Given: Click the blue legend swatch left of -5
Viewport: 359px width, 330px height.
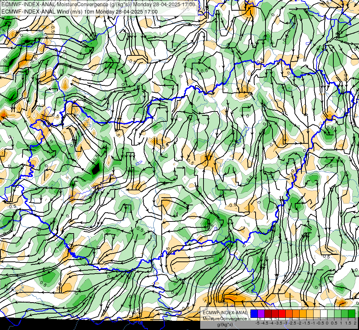Looking at the screenshot, I should [x=254, y=314].
